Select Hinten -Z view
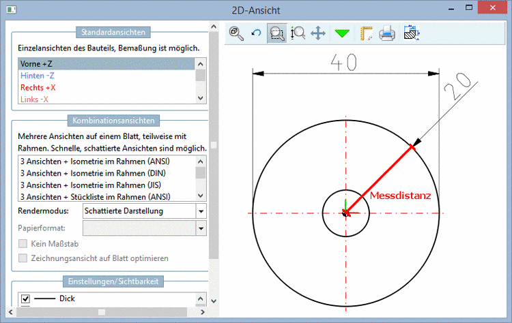The width and height of the screenshot is (512, 323). pos(106,76)
